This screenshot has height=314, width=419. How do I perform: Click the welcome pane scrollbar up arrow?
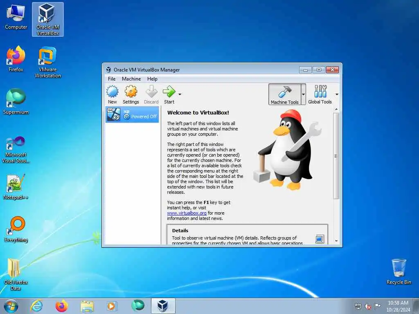[x=336, y=110]
